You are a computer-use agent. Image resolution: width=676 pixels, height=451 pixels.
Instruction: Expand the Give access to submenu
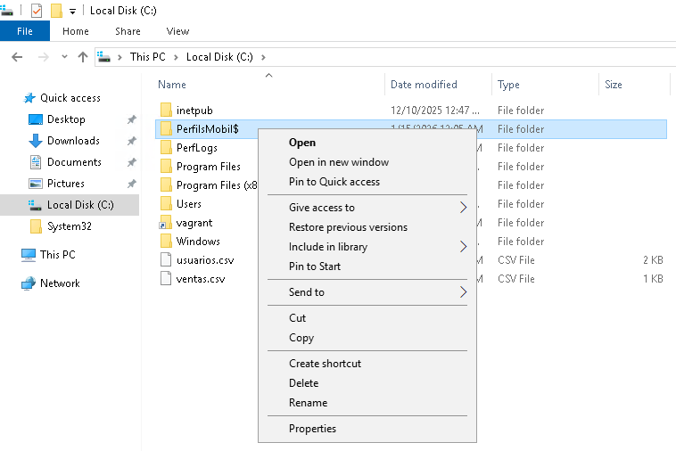coord(463,208)
